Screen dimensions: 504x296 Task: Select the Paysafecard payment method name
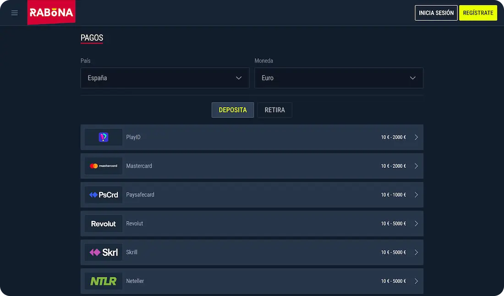click(x=140, y=195)
